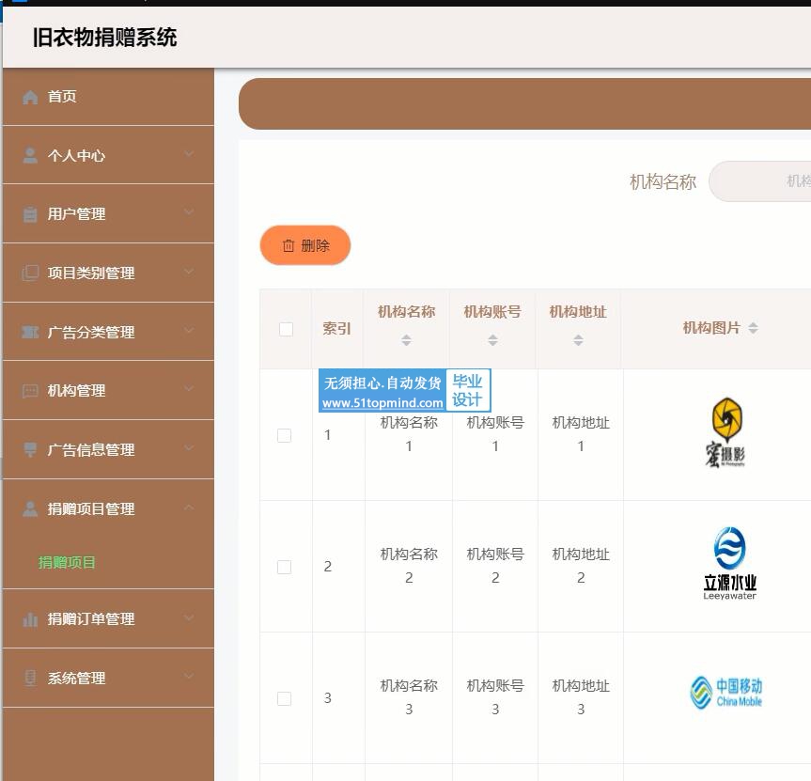The image size is (811, 781).
Task: Open the 用户管理 menu item
Action: pyautogui.click(x=108, y=213)
